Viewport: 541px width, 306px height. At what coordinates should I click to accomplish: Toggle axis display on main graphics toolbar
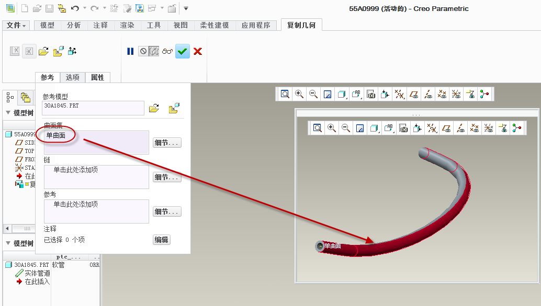[x=428, y=94]
